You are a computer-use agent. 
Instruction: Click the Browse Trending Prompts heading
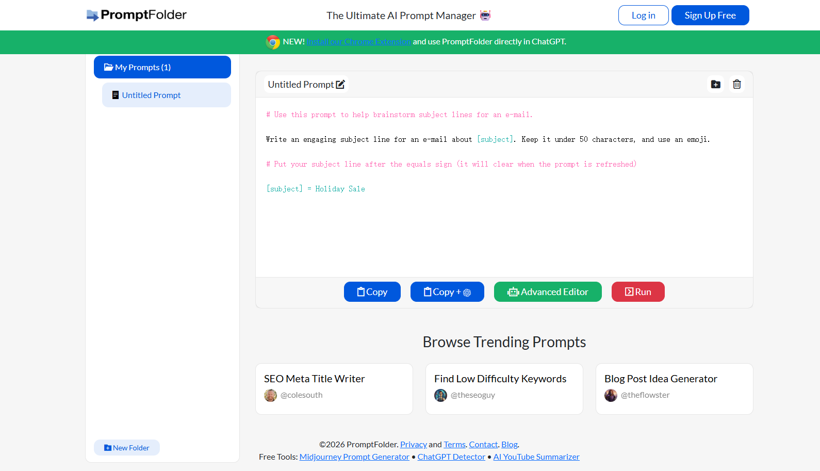click(504, 342)
